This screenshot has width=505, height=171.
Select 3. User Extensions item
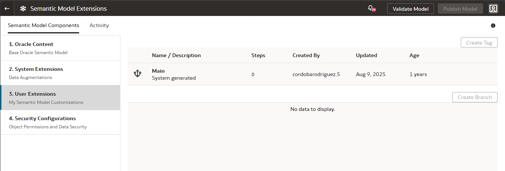[60, 98]
